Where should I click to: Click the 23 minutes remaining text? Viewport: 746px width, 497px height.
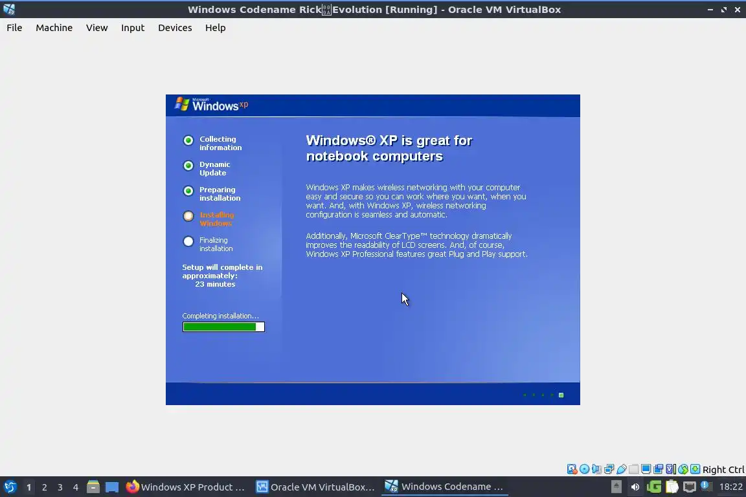point(215,284)
